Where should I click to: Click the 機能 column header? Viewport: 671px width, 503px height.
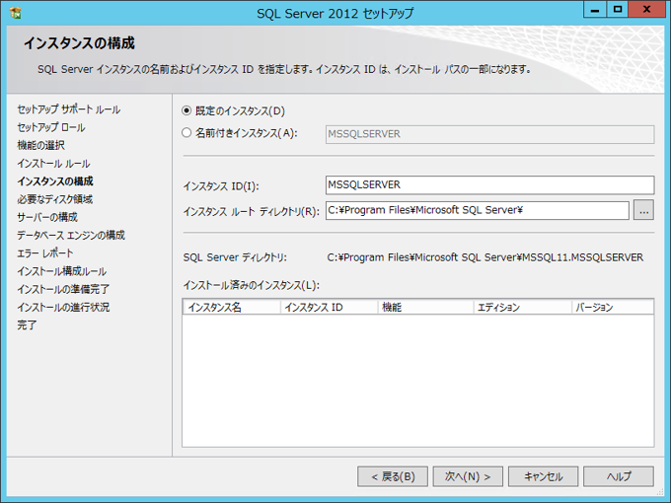tap(425, 308)
